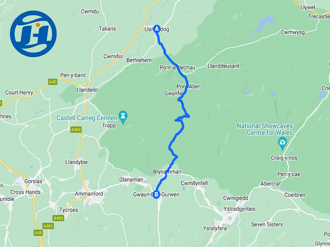Click route end marker B
Viewport: 330px width, 247px height.
[156, 195]
